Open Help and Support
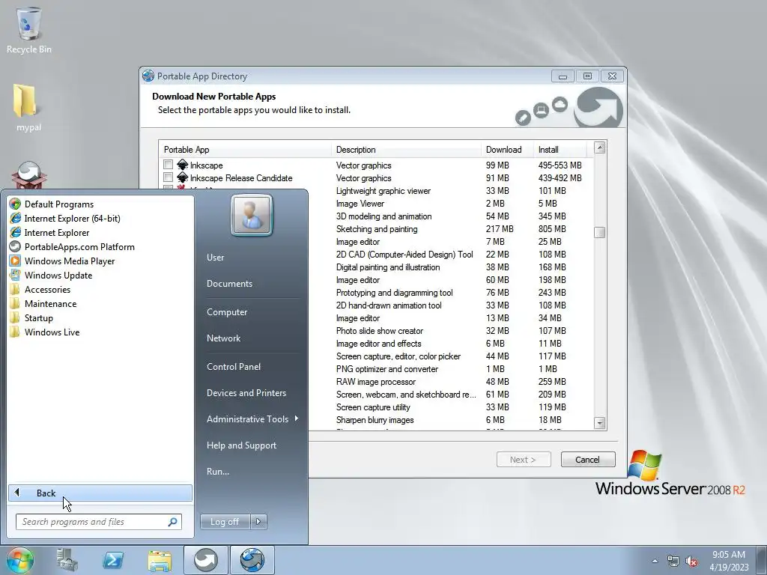The height and width of the screenshot is (575, 767). 241,445
